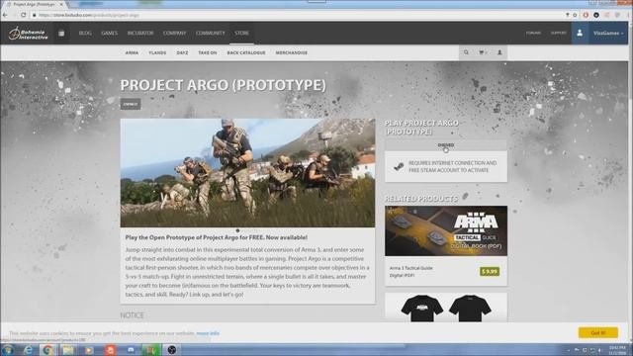Click the user avatar icon in header
633x356 pixels.
(x=580, y=33)
